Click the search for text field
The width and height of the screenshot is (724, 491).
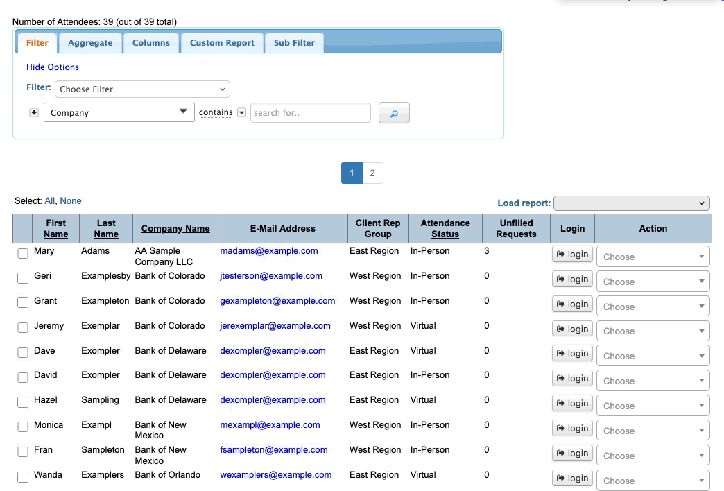(x=310, y=112)
